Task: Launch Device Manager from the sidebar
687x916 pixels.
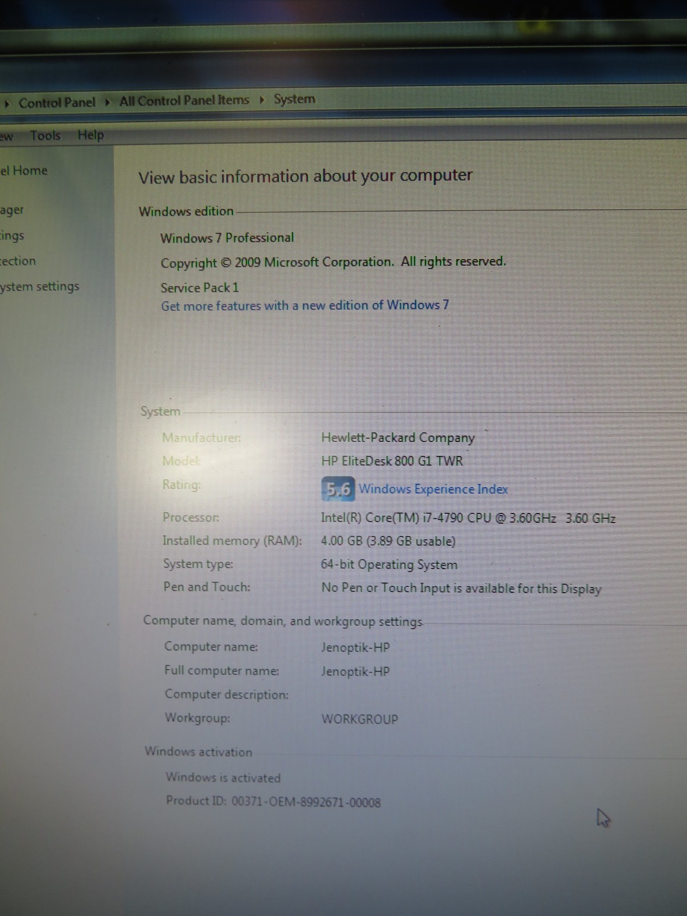Action: [x=12, y=210]
